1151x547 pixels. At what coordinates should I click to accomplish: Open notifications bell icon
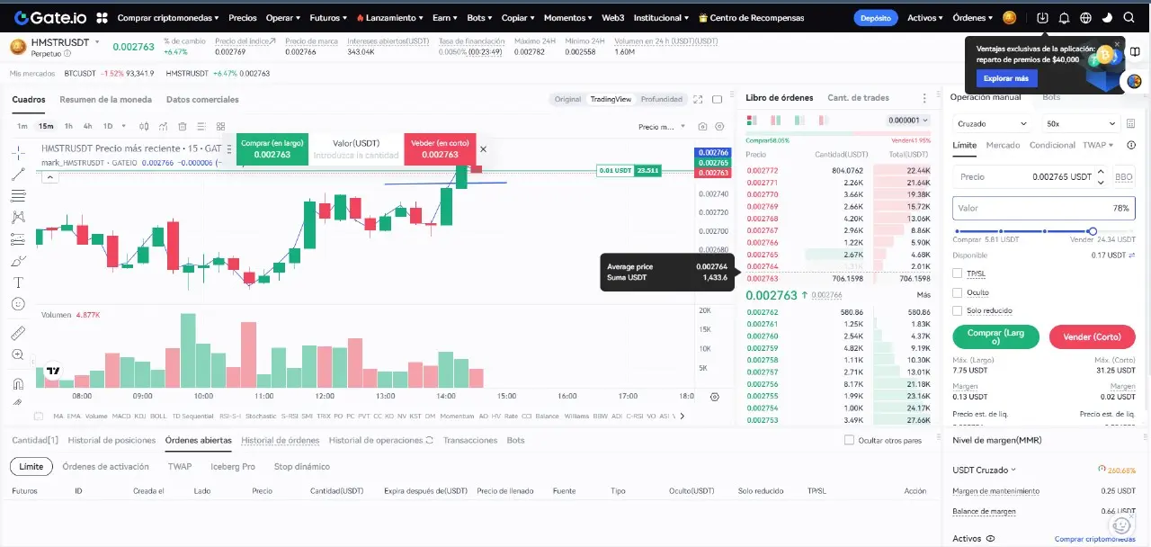point(1064,17)
